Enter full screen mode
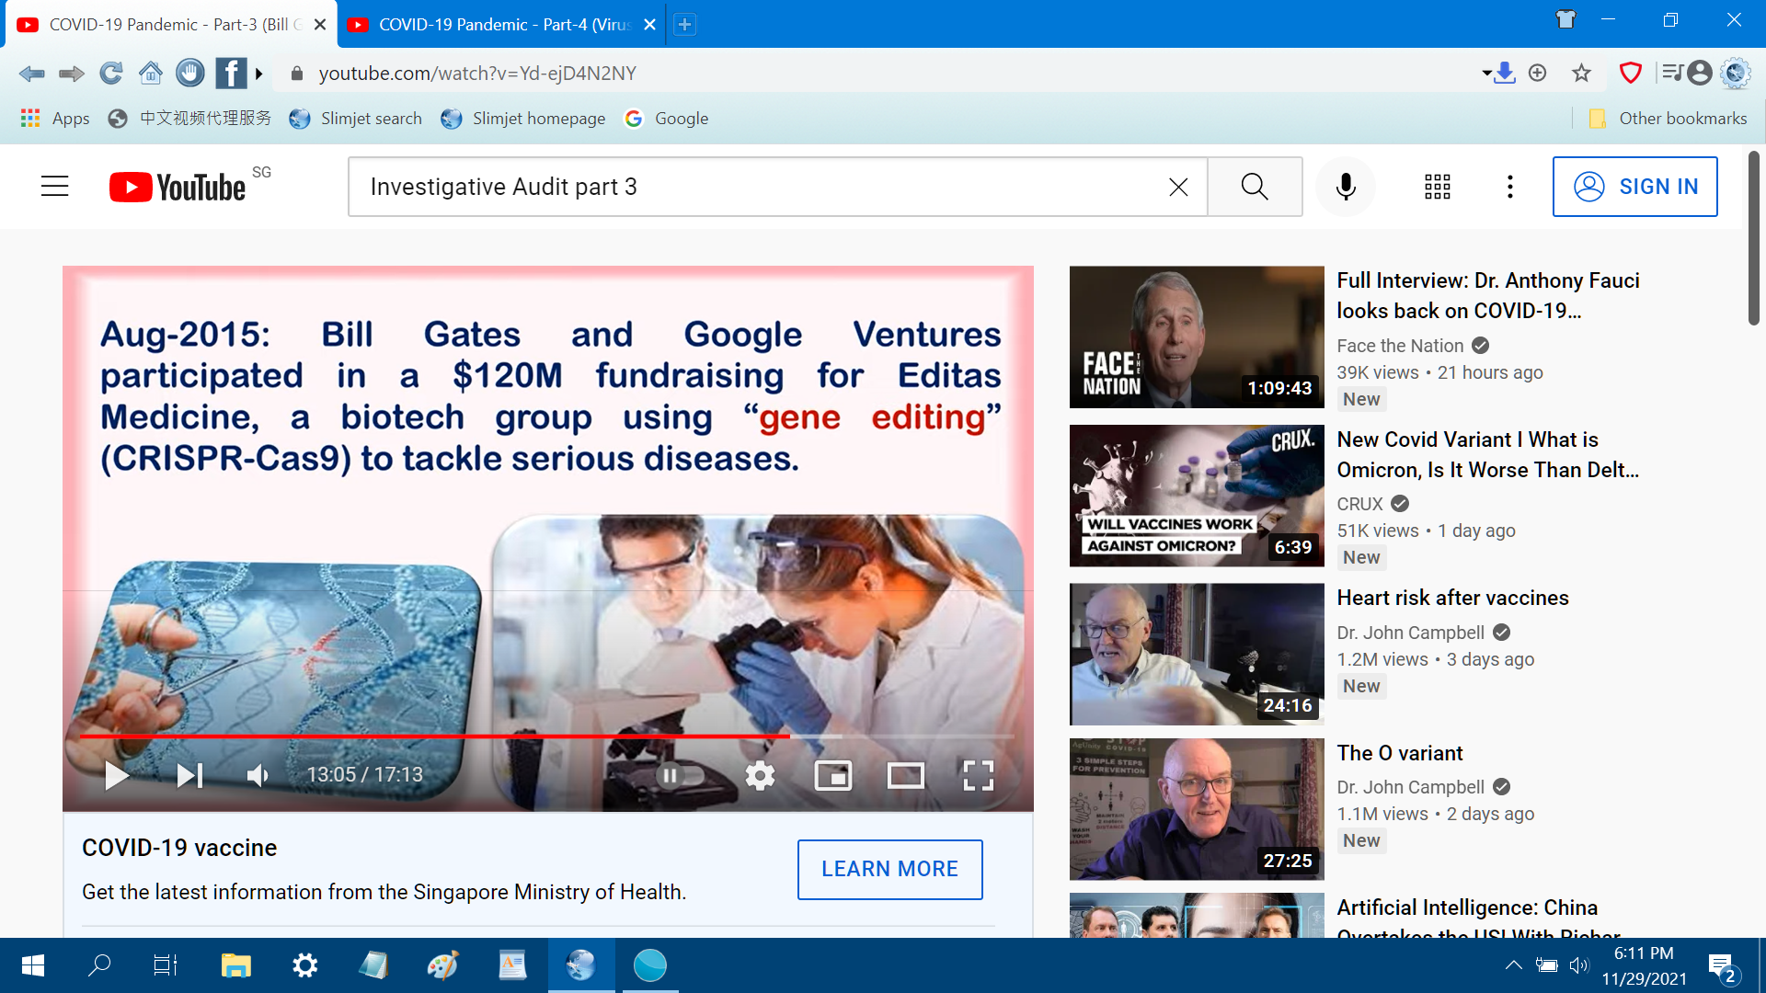Screen dimensions: 1766x993 point(978,776)
